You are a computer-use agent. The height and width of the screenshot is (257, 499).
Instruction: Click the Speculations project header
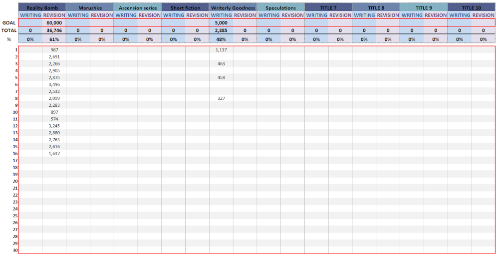coord(280,8)
